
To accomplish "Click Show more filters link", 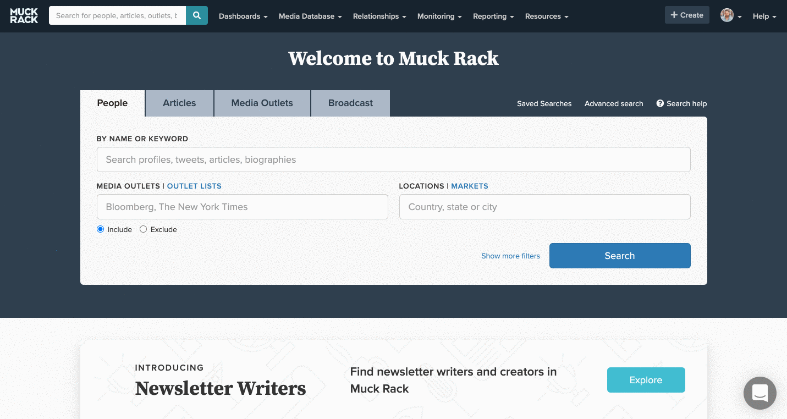I will tap(510, 256).
